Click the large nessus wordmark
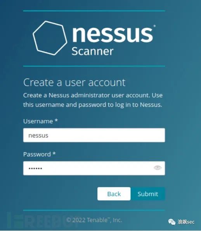The width and height of the screenshot is (201, 231). (x=113, y=34)
